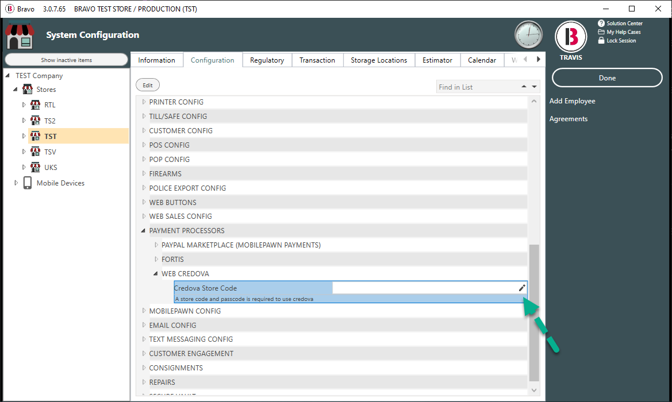Open My Help Cases folder icon
This screenshot has width=672, height=402.
coord(601,32)
